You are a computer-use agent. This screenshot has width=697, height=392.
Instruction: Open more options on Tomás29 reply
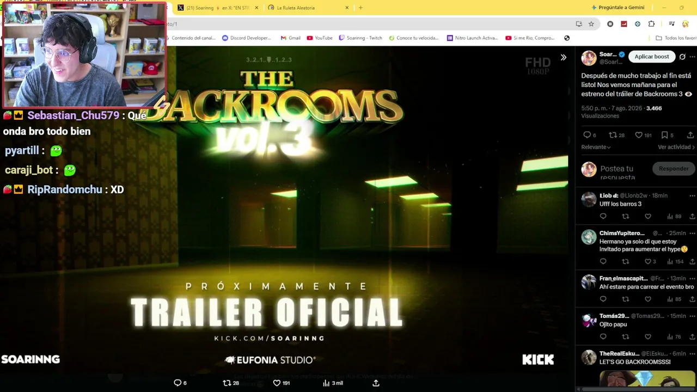[x=692, y=316]
